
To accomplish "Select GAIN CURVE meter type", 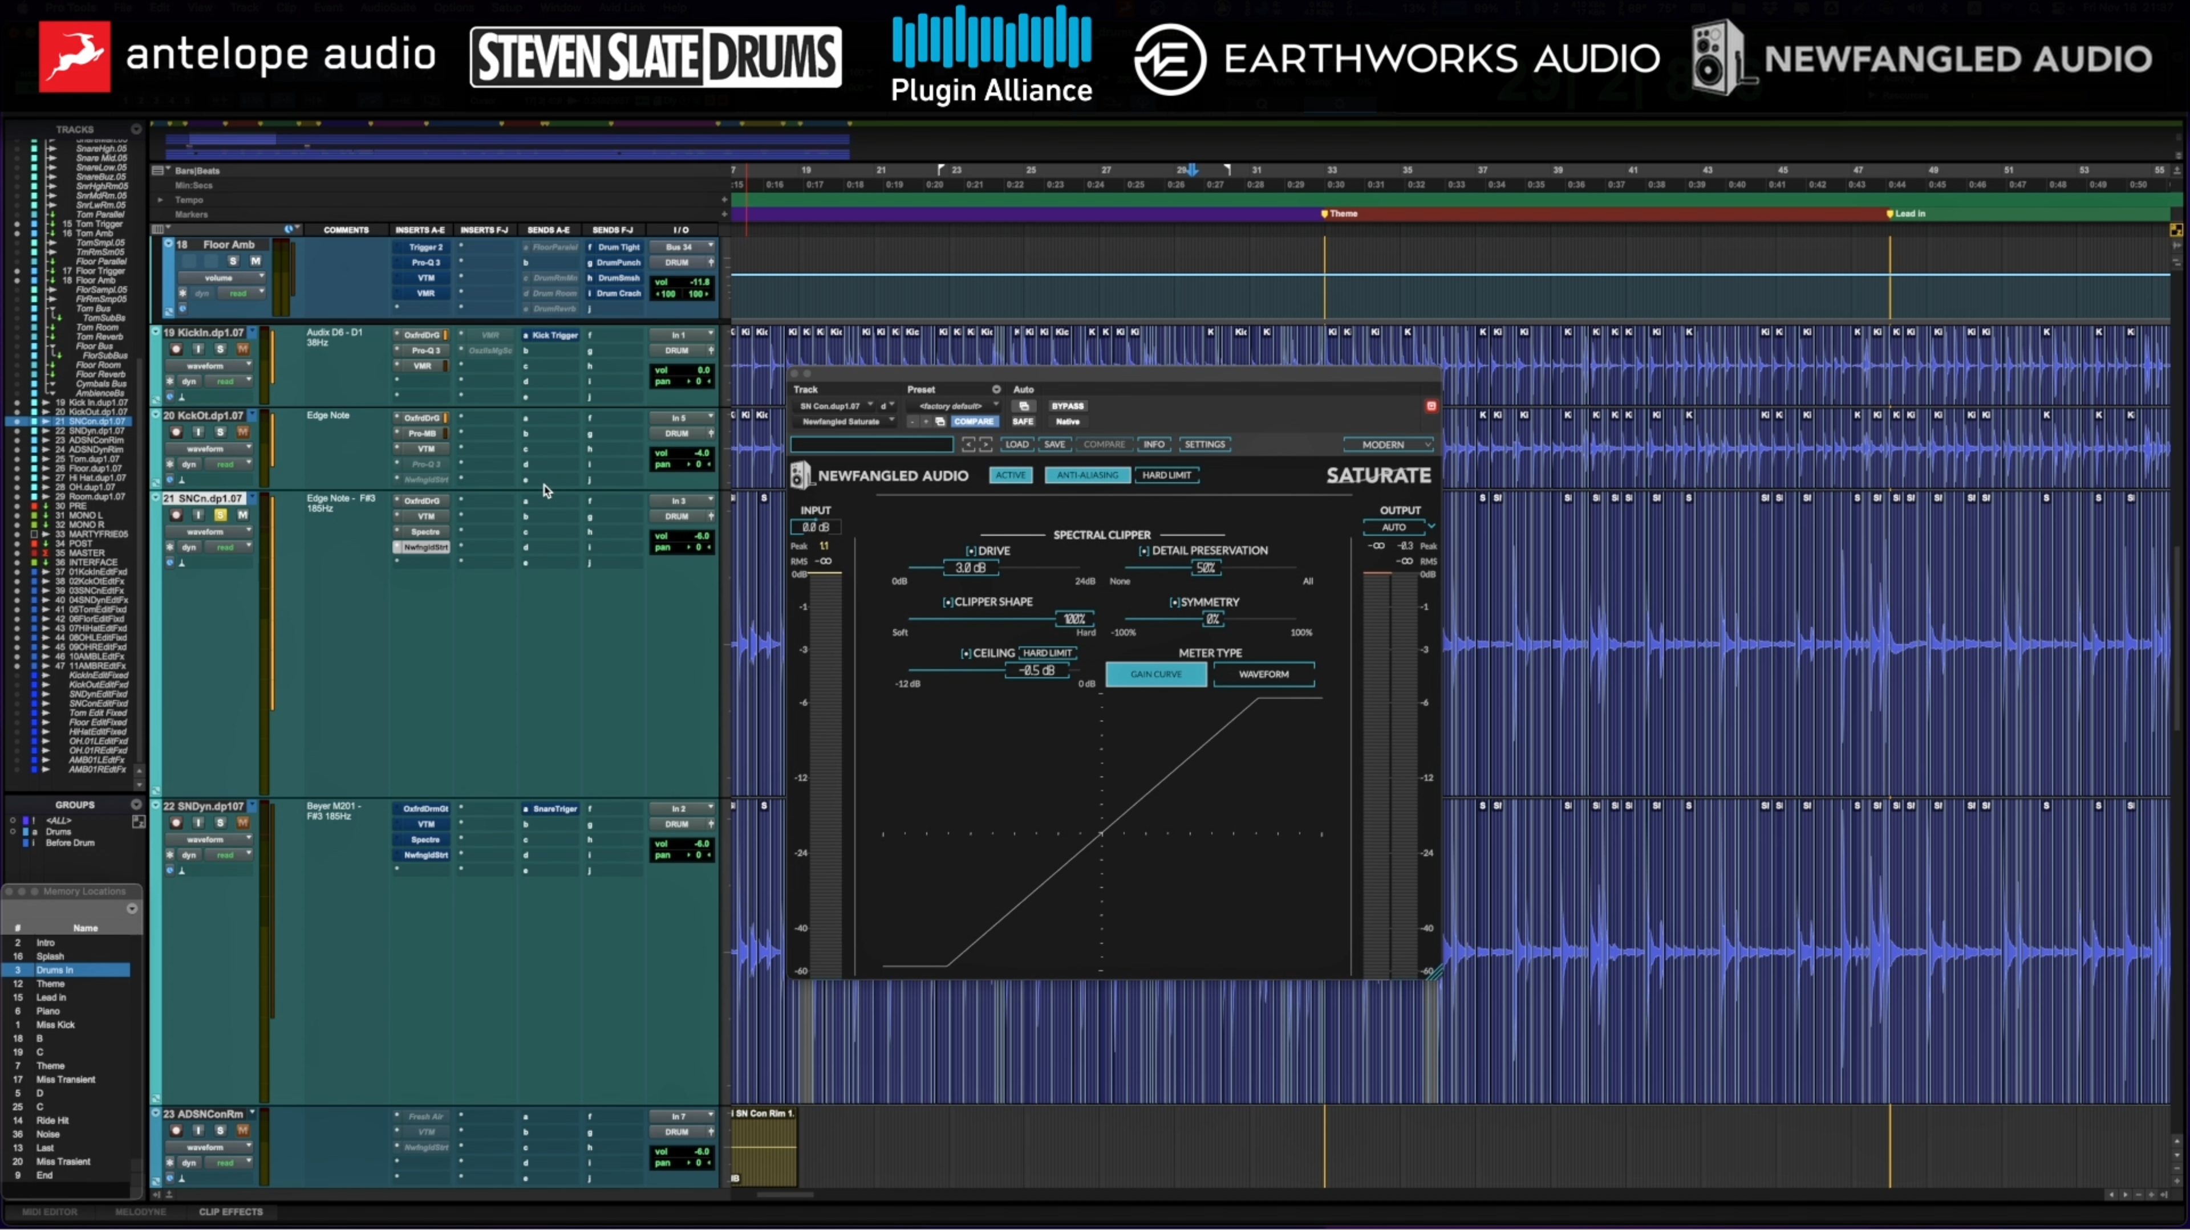I will pos(1155,674).
